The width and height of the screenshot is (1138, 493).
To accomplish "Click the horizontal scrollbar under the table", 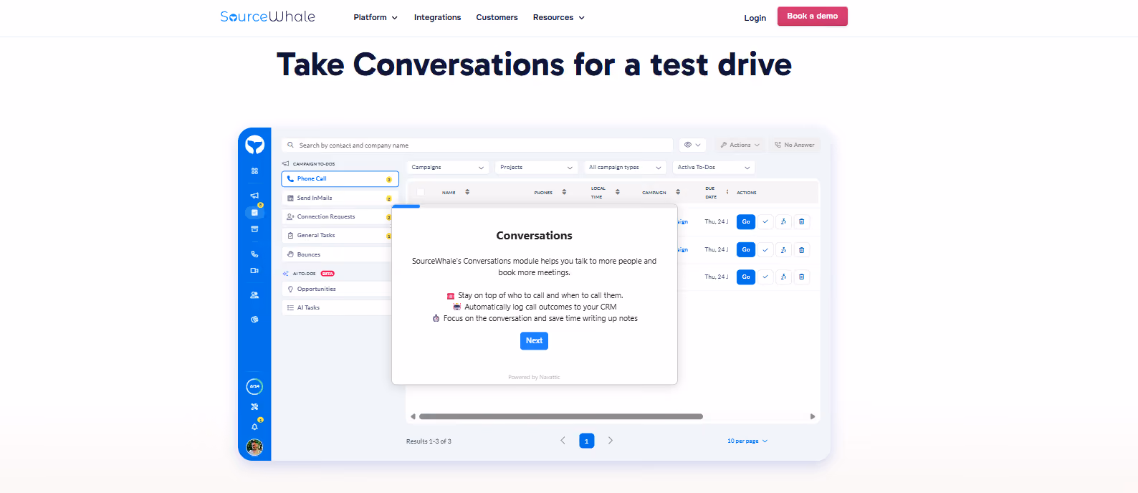I will tap(561, 416).
